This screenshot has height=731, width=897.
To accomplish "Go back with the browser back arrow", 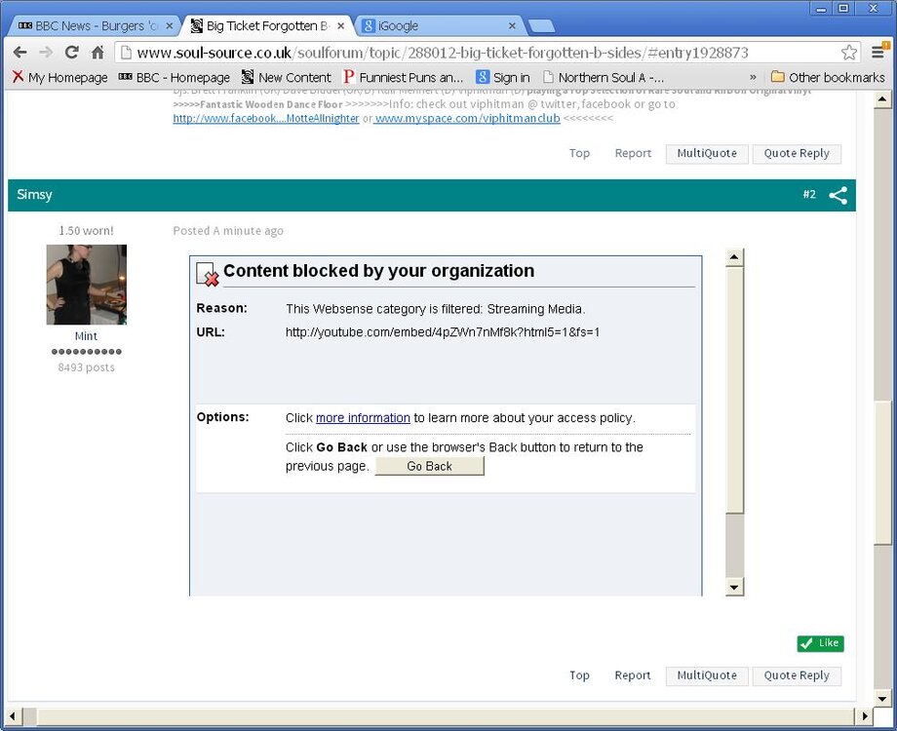I will pyautogui.click(x=20, y=53).
